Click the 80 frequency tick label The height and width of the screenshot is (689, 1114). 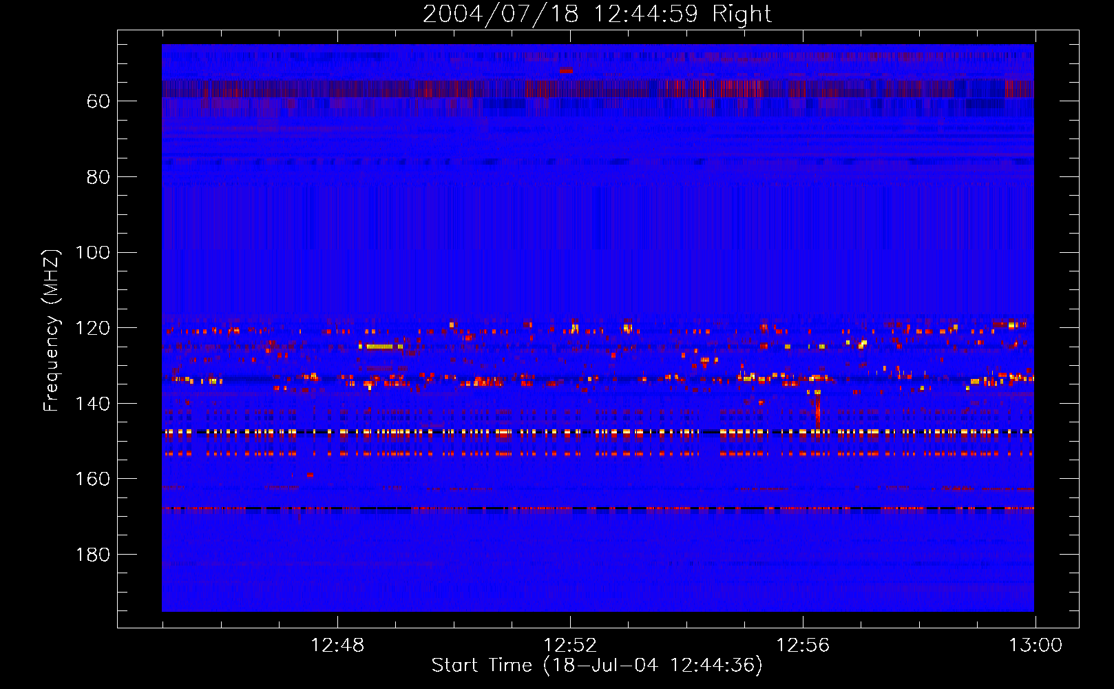point(98,177)
